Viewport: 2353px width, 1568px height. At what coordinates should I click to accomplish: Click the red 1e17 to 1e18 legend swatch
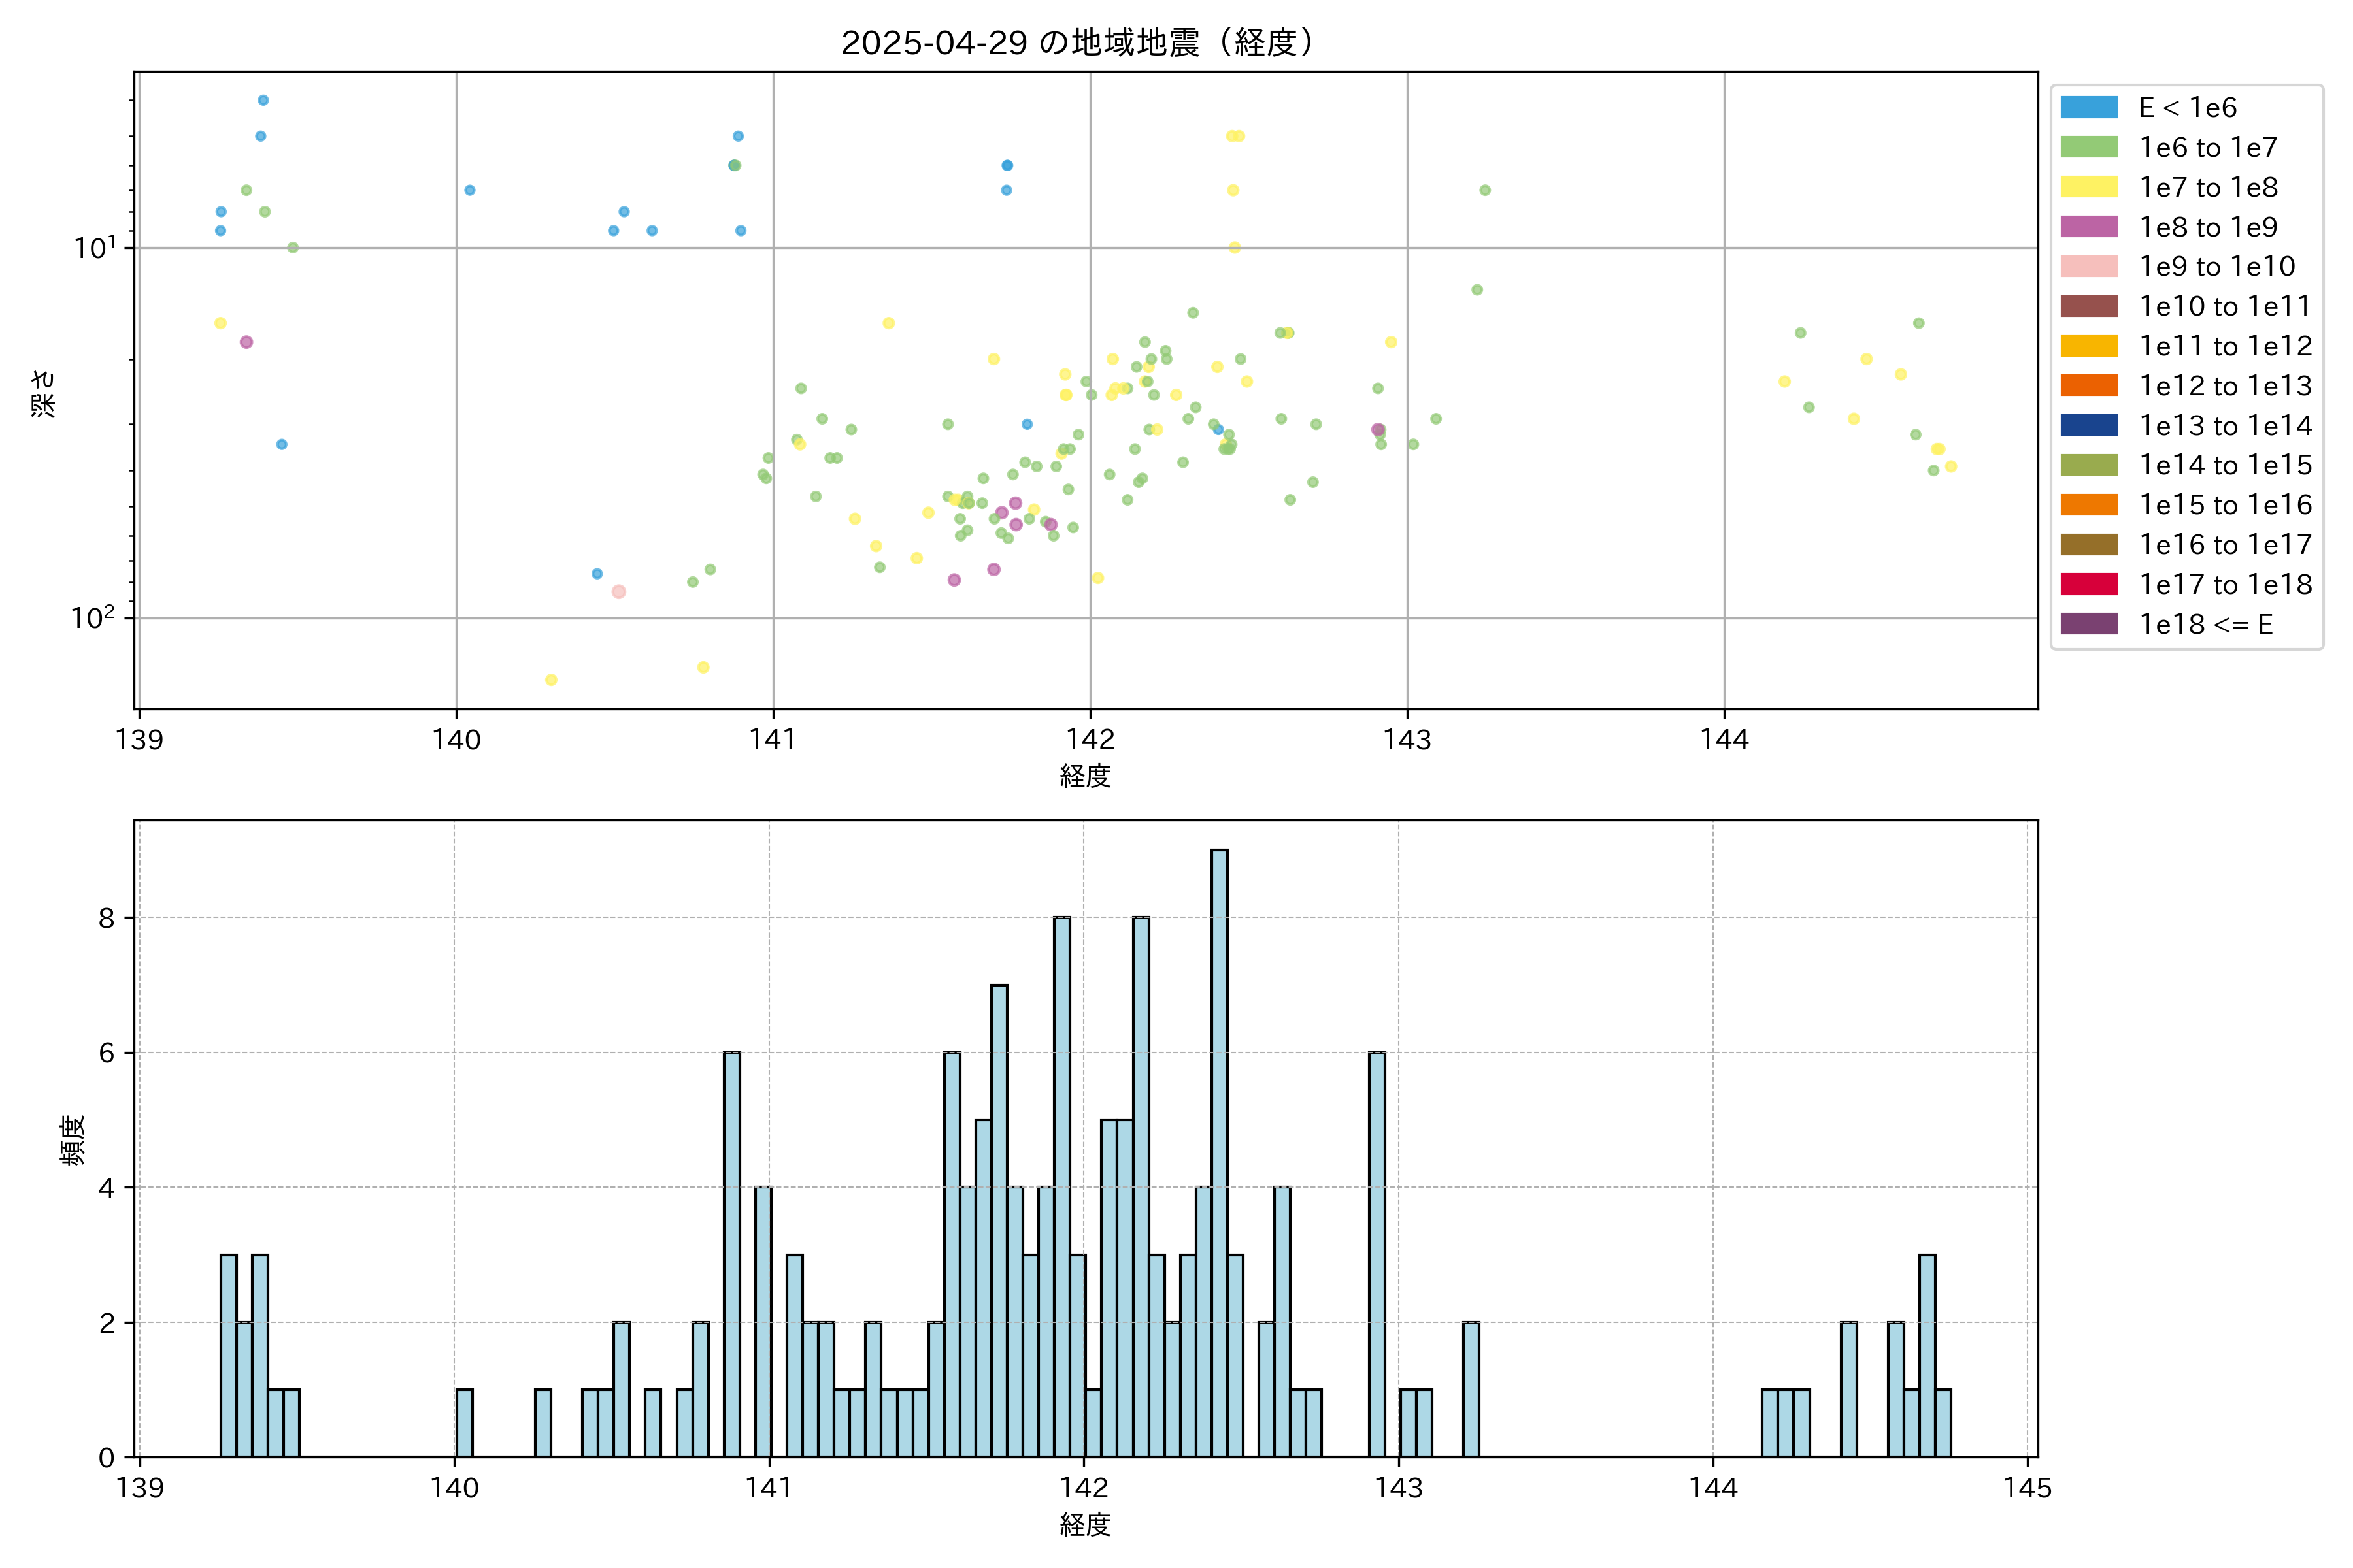pyautogui.click(x=2089, y=584)
